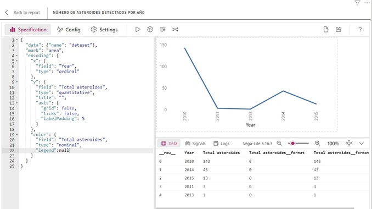Screen dimensions: 372x209
Task: Click the __row__ column header
Action: point(167,153)
